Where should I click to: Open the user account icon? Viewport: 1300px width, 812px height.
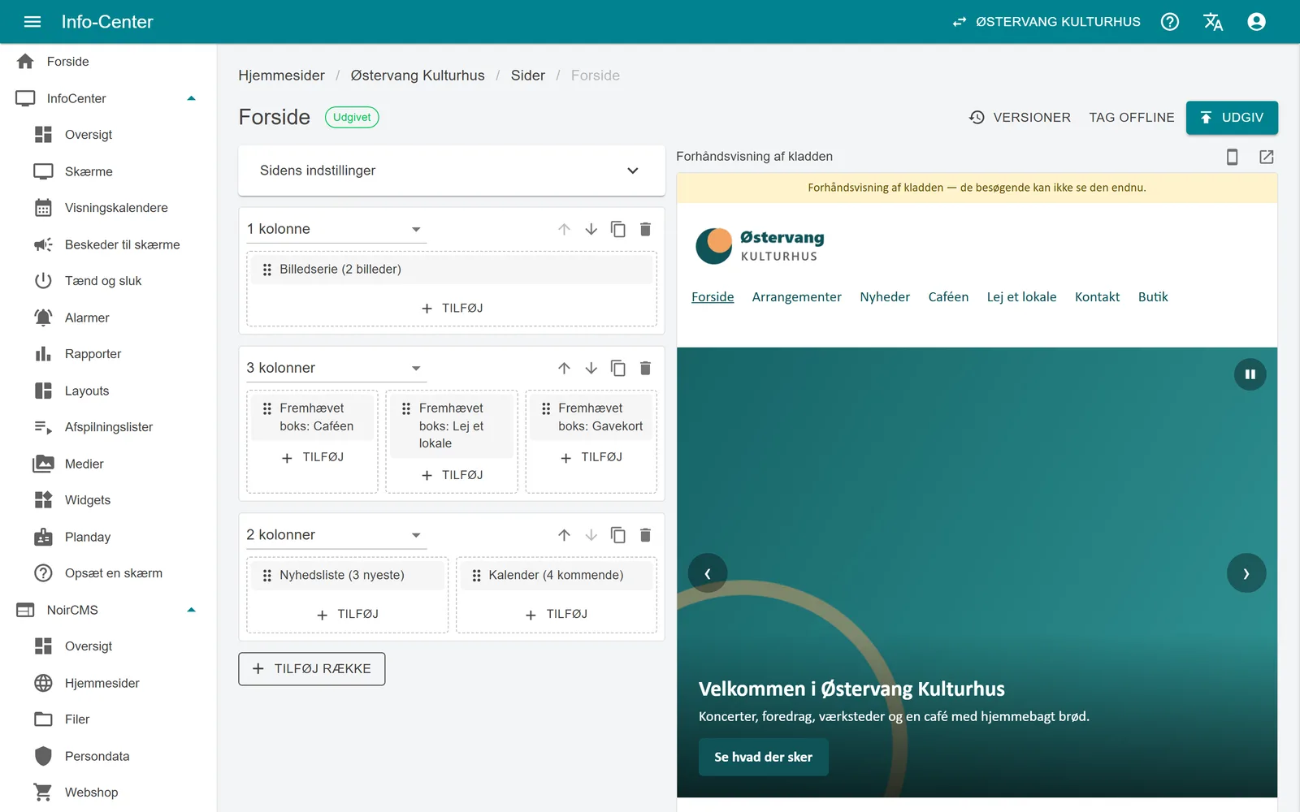[1256, 22]
